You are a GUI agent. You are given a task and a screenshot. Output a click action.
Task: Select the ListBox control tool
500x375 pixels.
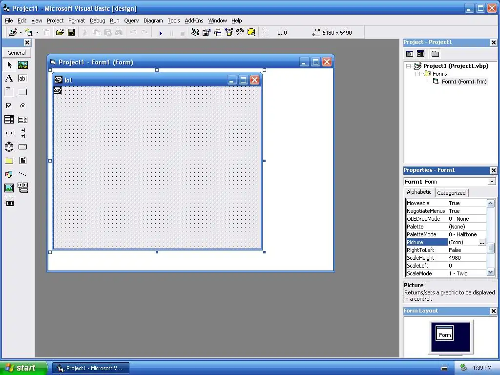(x=22, y=120)
